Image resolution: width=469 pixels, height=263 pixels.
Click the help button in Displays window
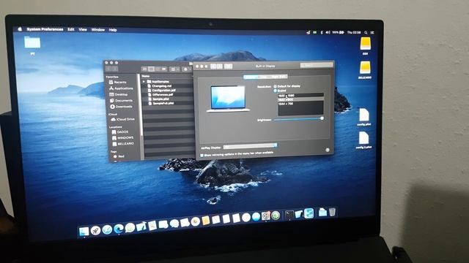(328, 150)
